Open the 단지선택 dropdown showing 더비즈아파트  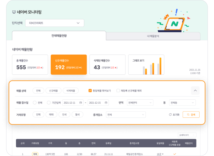55,23
